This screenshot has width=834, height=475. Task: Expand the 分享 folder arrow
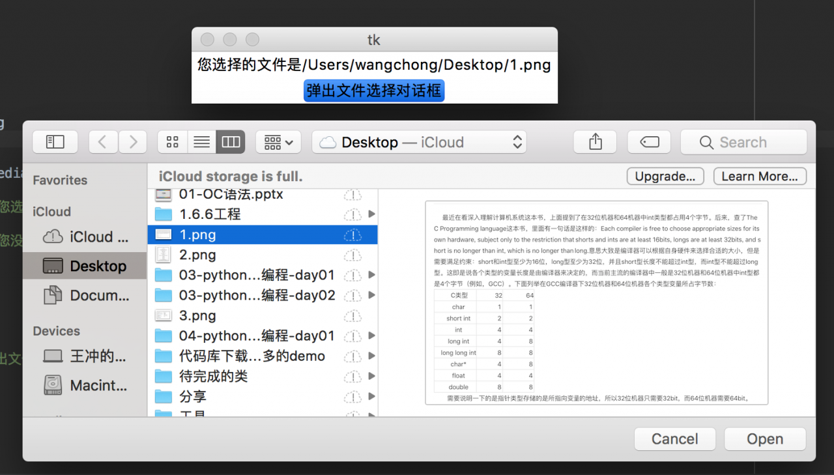click(x=371, y=396)
